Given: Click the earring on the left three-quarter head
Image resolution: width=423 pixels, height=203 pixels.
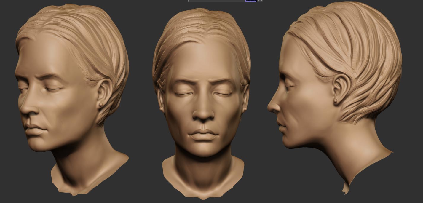Looking at the screenshot, I should (x=100, y=105).
